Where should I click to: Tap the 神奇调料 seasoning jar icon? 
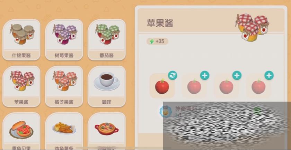[166, 112]
